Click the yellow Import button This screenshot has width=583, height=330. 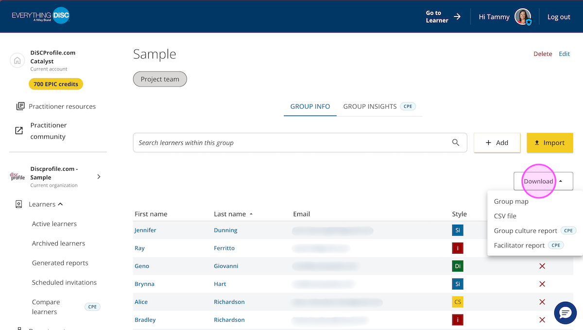549,142
